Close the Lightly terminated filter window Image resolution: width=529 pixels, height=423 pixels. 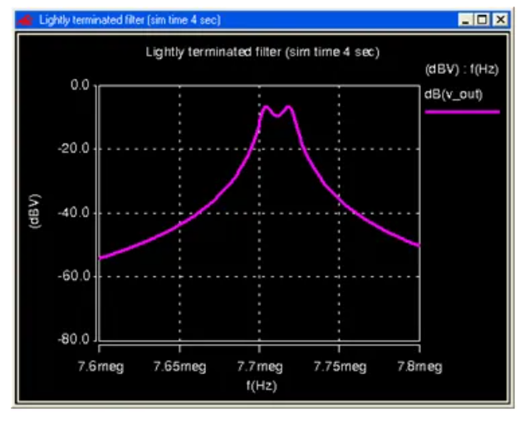click(x=498, y=19)
